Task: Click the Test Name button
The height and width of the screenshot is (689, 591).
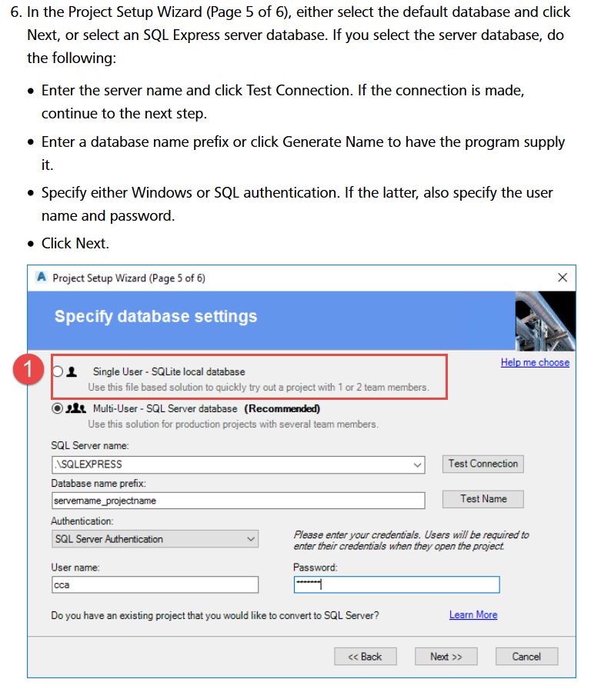Action: (482, 498)
